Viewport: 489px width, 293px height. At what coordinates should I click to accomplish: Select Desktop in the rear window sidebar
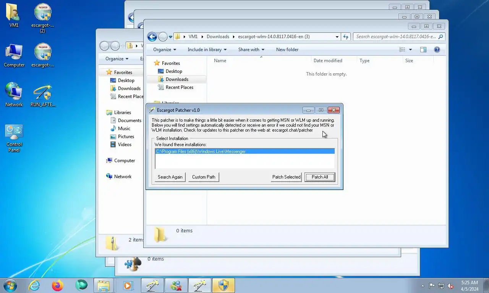[x=126, y=80]
